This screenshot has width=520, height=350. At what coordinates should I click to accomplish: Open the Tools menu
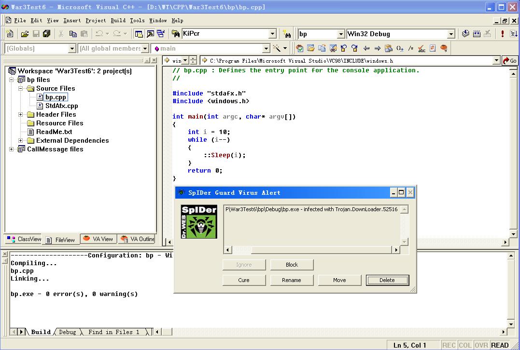point(137,21)
